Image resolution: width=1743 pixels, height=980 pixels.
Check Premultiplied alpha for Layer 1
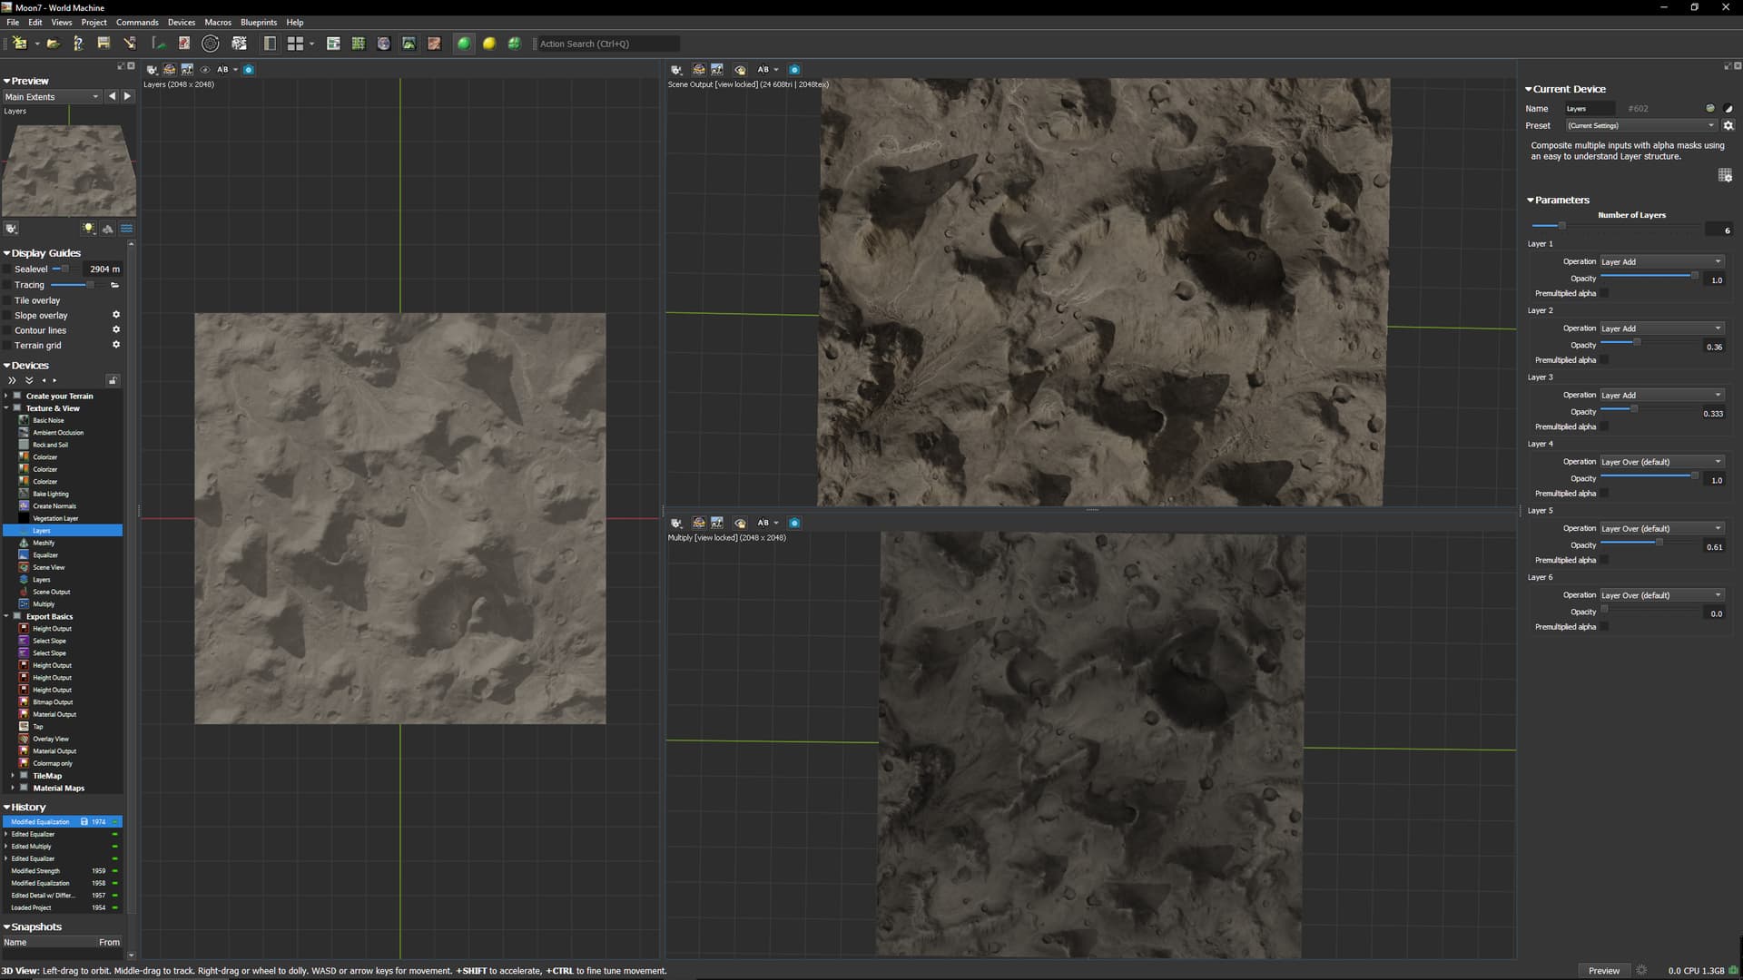1604,293
